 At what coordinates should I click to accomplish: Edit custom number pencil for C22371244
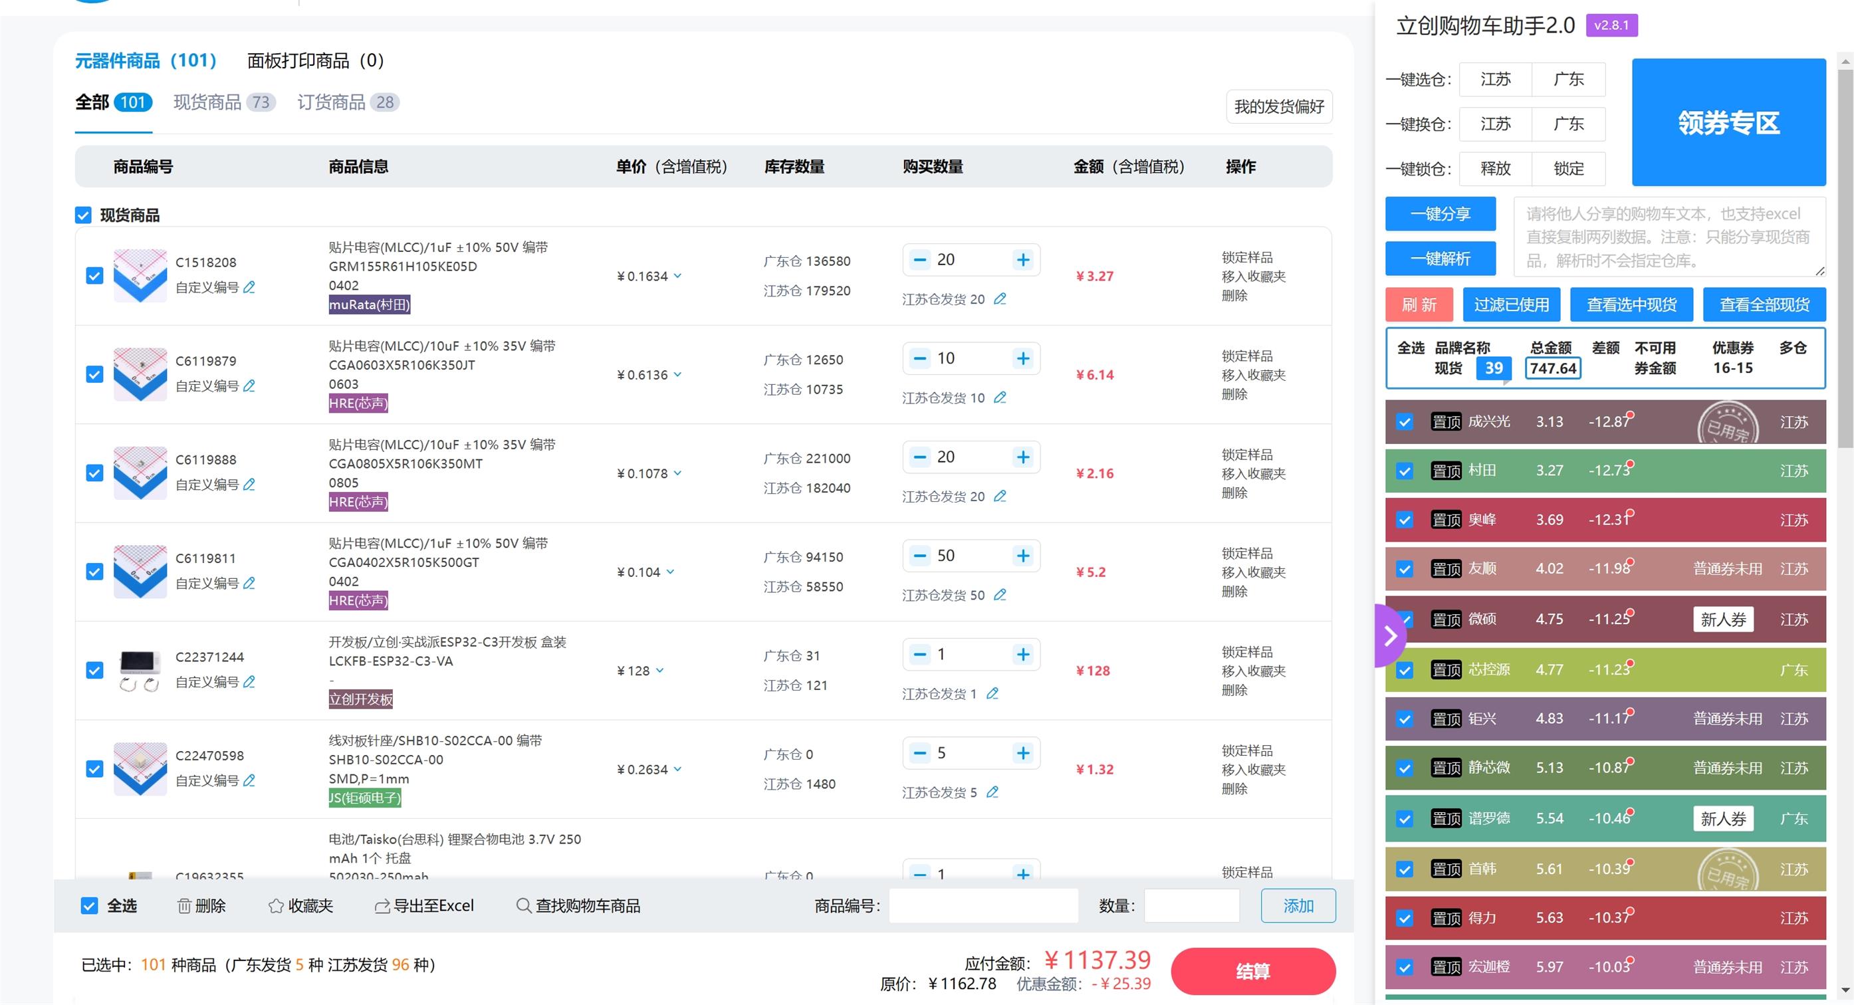[249, 681]
